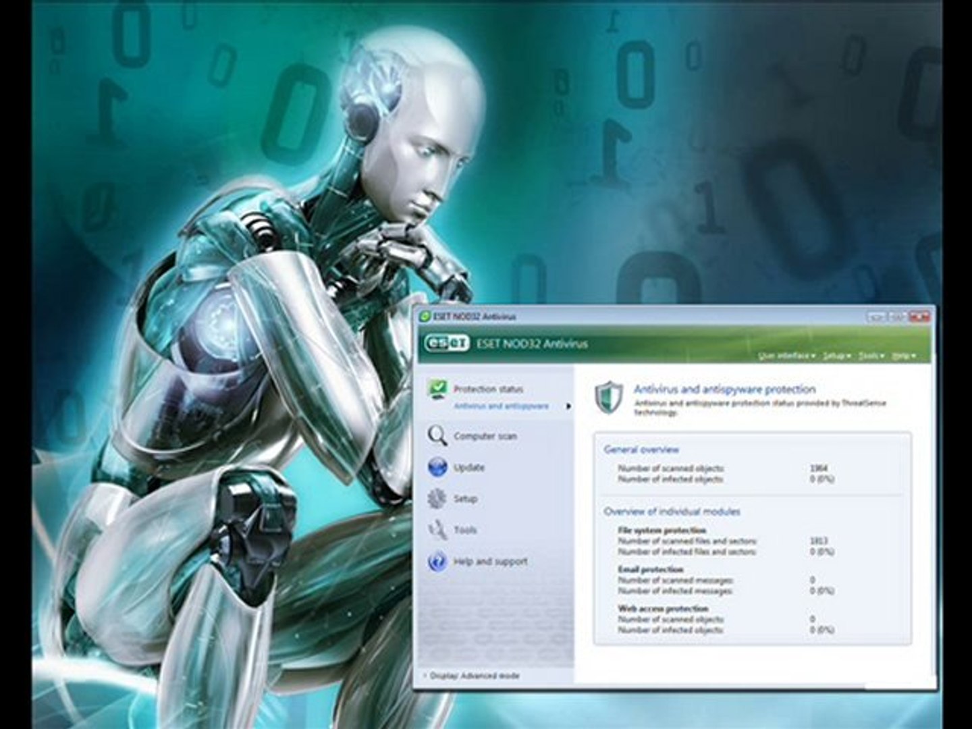Click 'Number of infected messages' label

(x=676, y=591)
